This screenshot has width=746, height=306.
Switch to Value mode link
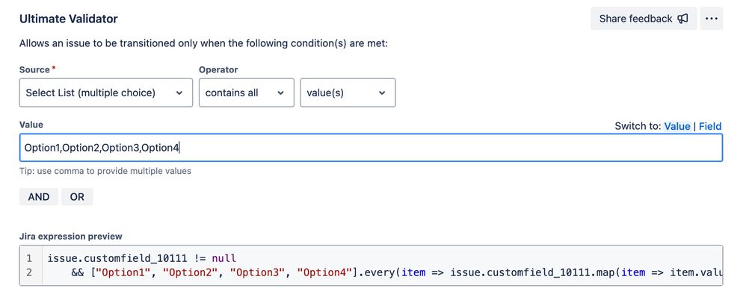(x=677, y=126)
